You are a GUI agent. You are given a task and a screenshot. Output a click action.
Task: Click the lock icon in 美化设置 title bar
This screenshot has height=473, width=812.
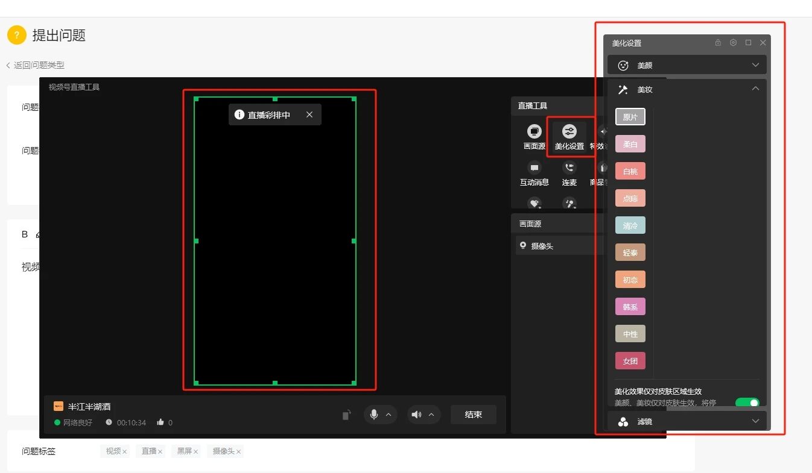[x=718, y=43]
